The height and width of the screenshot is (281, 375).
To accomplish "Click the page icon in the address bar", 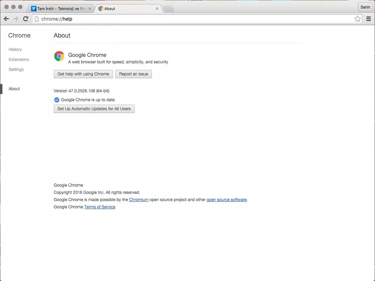I will click(x=37, y=19).
